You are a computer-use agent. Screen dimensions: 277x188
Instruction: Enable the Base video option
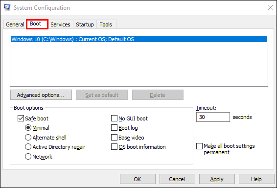coord(114,138)
